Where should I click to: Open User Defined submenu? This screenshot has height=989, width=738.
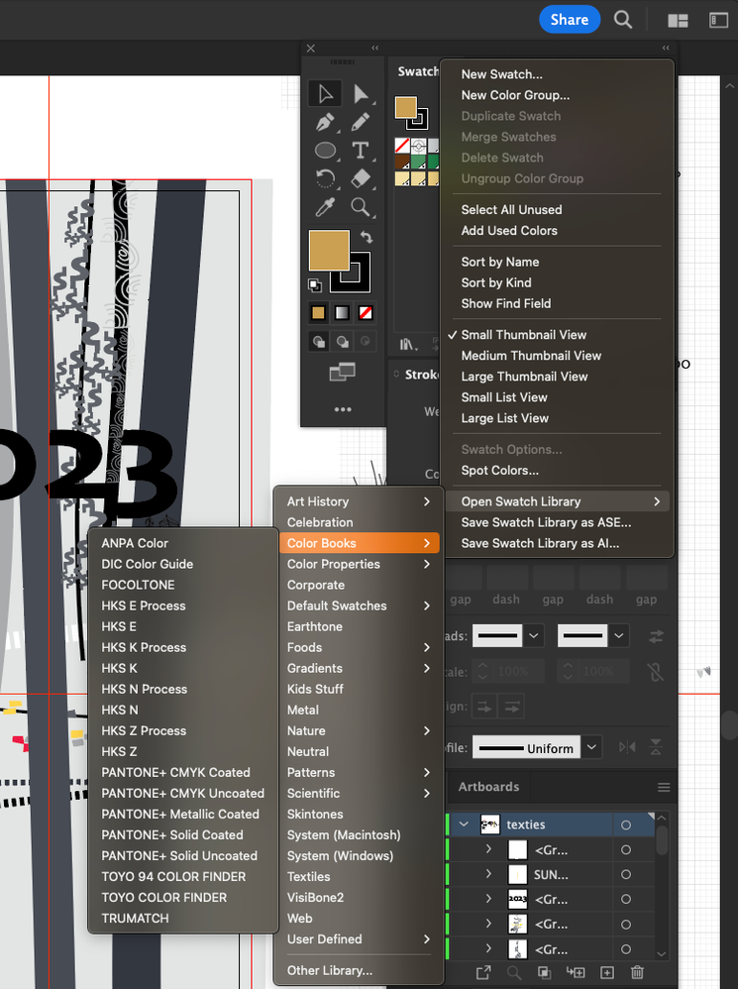pyautogui.click(x=360, y=938)
